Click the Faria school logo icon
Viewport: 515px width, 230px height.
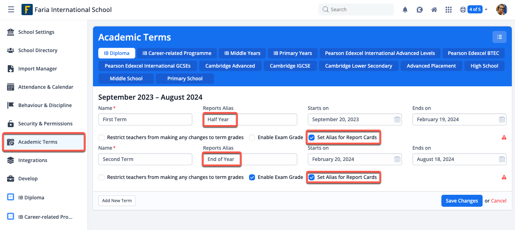coord(27,10)
